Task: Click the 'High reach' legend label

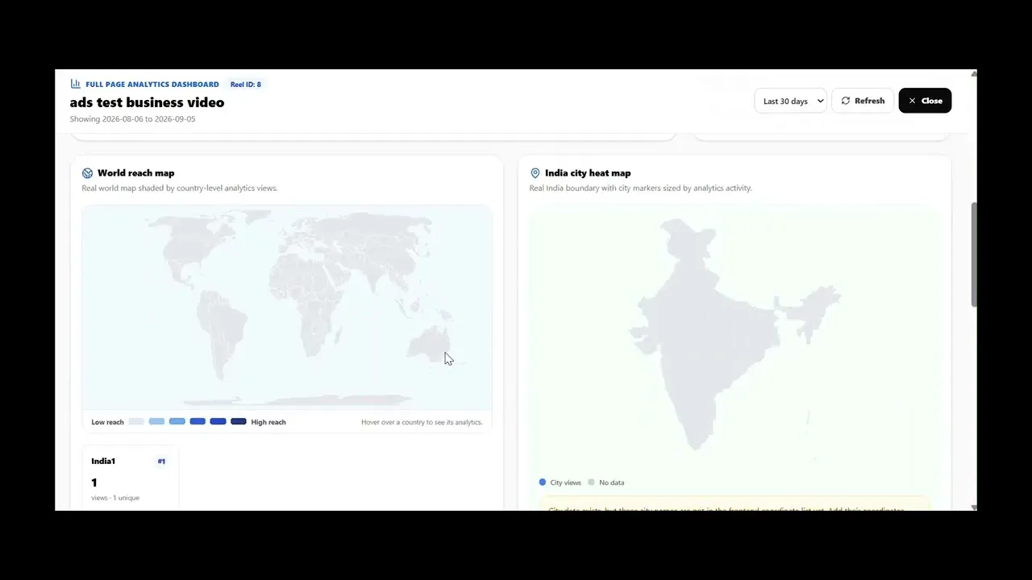Action: point(268,422)
